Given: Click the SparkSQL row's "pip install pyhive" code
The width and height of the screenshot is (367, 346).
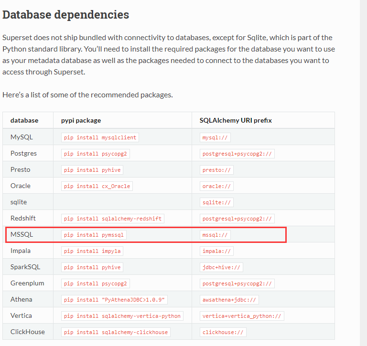Looking at the screenshot, I should pos(92,267).
